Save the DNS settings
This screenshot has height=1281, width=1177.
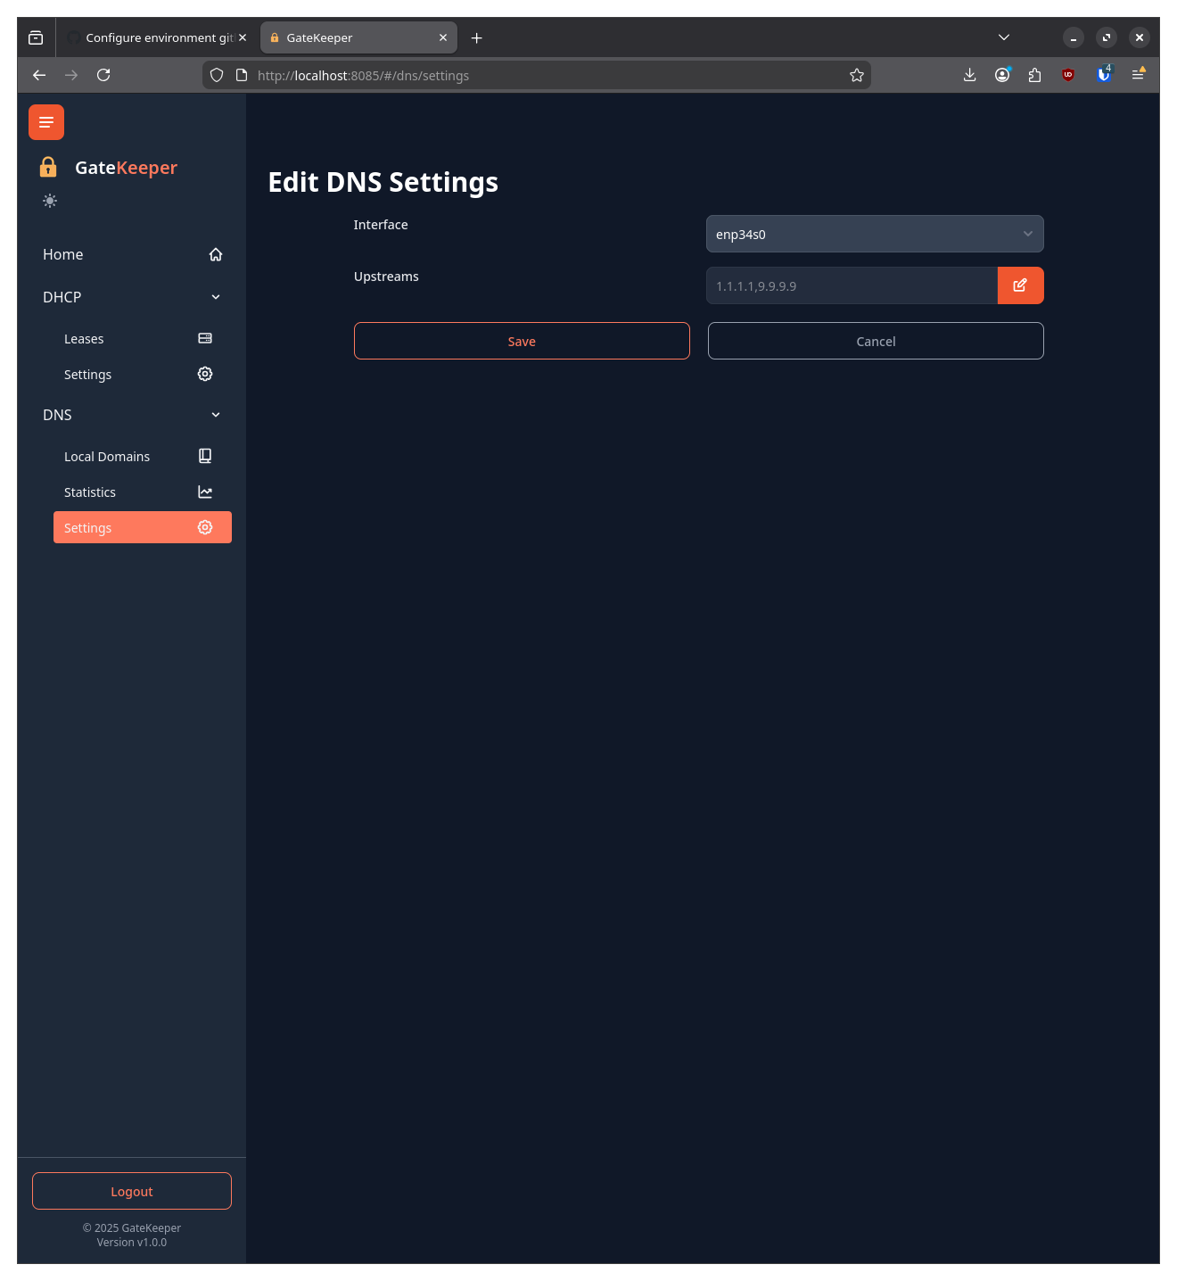pos(521,341)
